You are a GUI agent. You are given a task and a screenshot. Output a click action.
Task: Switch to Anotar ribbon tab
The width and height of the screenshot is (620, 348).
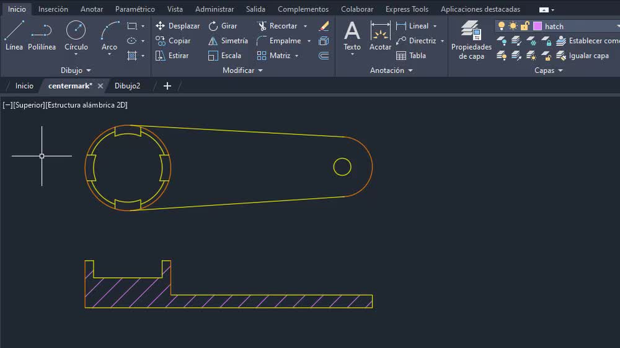[x=92, y=9]
